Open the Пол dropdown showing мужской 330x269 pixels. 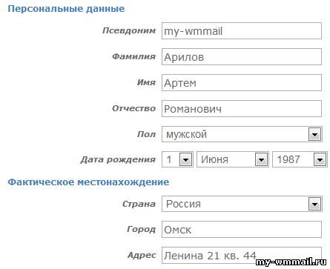coord(242,134)
